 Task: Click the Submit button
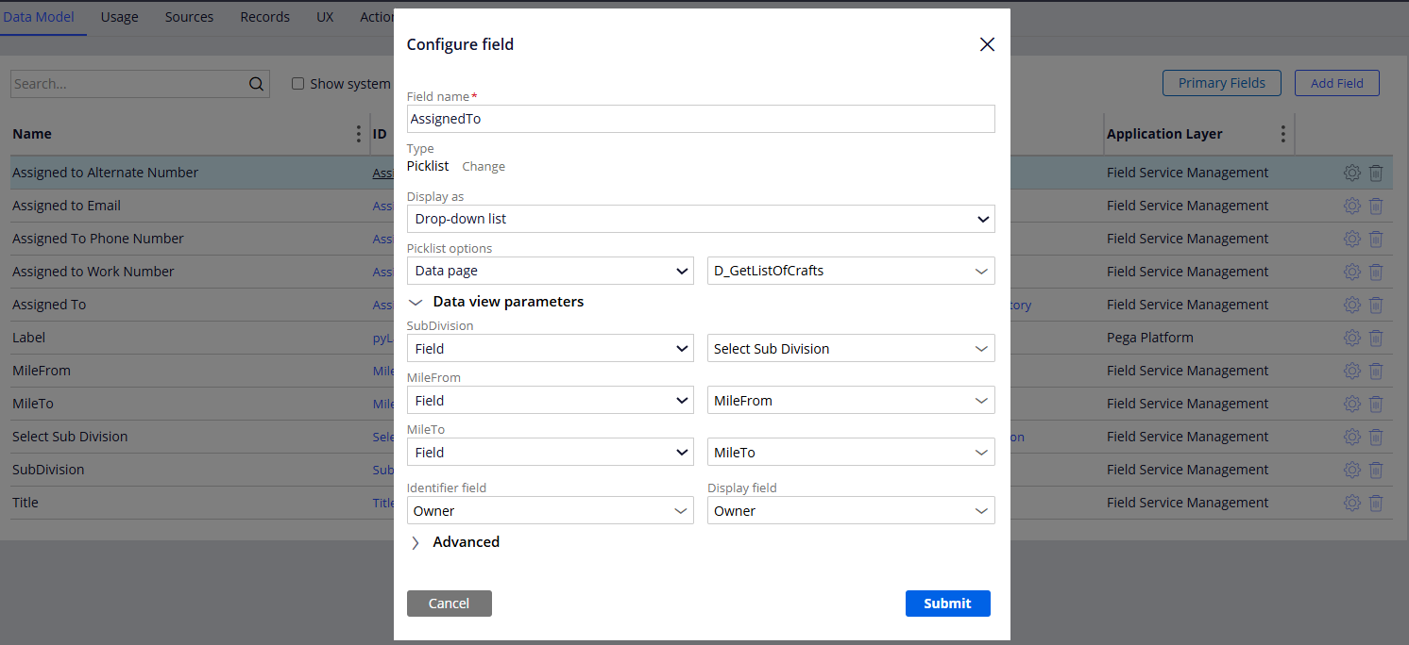click(947, 604)
